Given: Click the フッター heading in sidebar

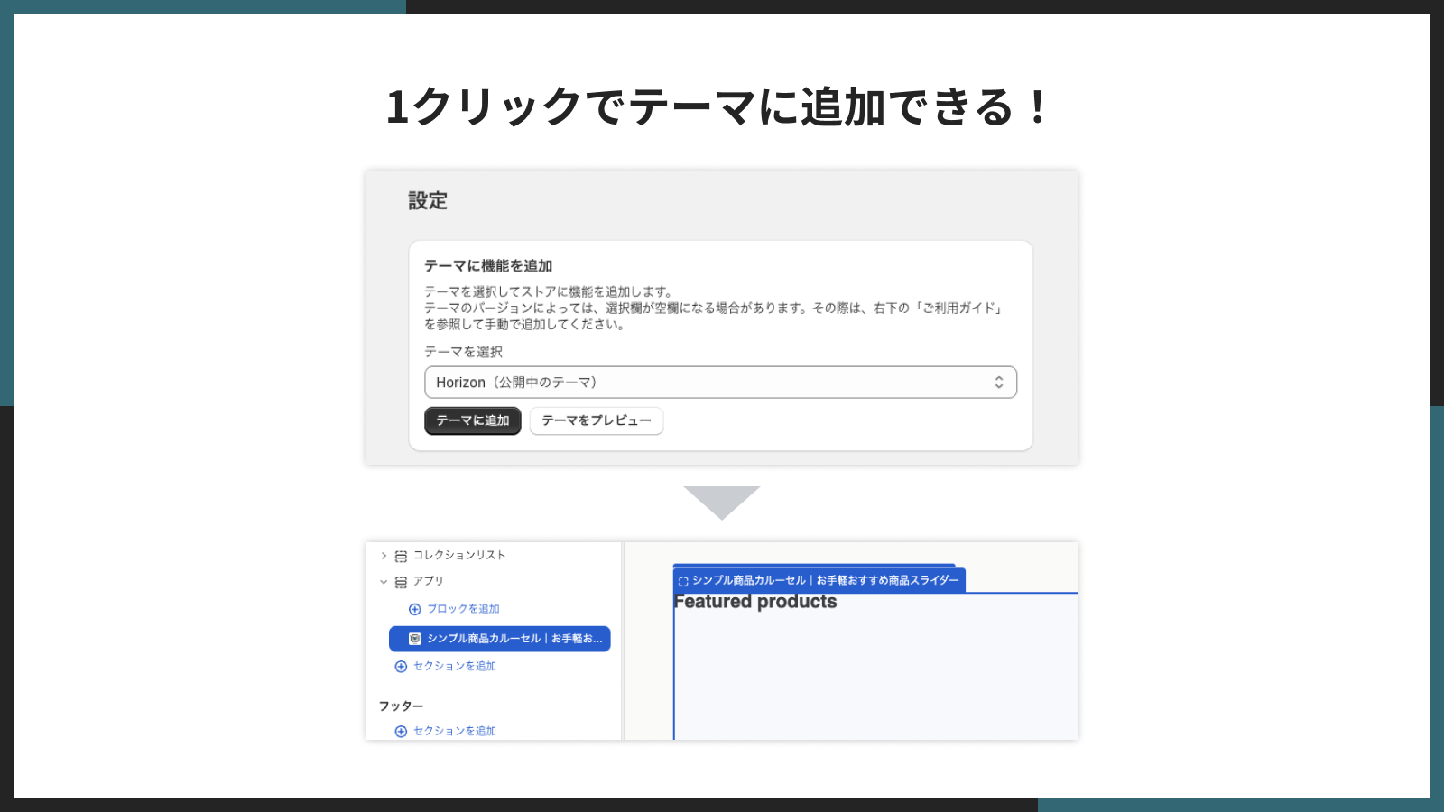Looking at the screenshot, I should pyautogui.click(x=401, y=706).
